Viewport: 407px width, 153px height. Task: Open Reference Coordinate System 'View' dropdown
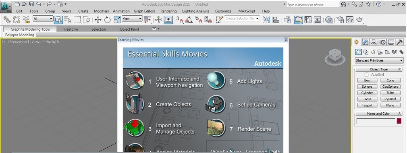[132, 19]
